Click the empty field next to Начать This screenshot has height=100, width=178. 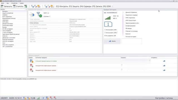pyautogui.click(x=132, y=41)
